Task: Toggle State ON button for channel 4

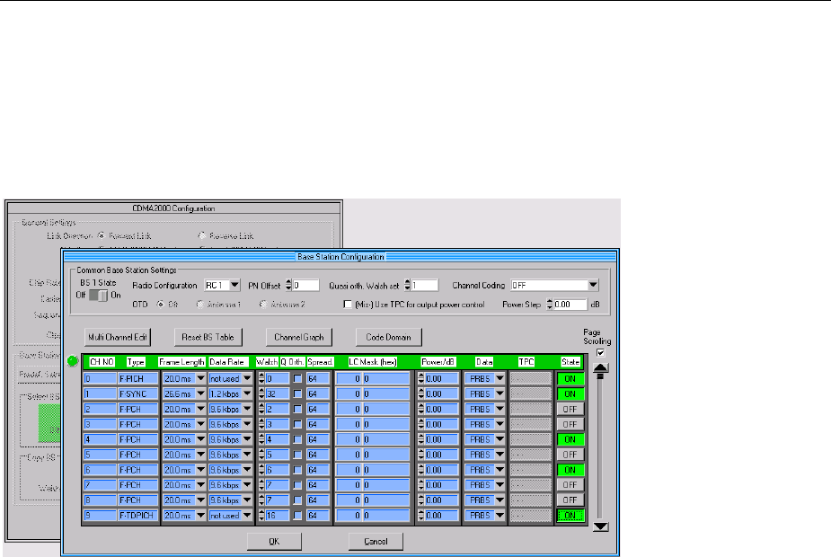Action: [x=570, y=439]
